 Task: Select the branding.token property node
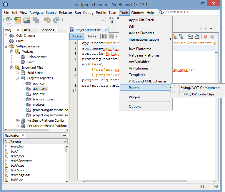coord(44,99)
